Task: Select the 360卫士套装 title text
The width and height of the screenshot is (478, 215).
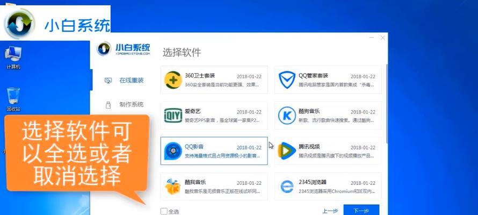Action: pyautogui.click(x=200, y=75)
